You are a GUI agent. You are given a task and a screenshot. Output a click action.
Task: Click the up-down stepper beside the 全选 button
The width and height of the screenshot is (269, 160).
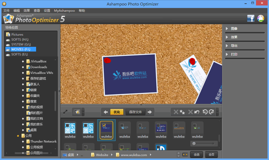point(178,155)
